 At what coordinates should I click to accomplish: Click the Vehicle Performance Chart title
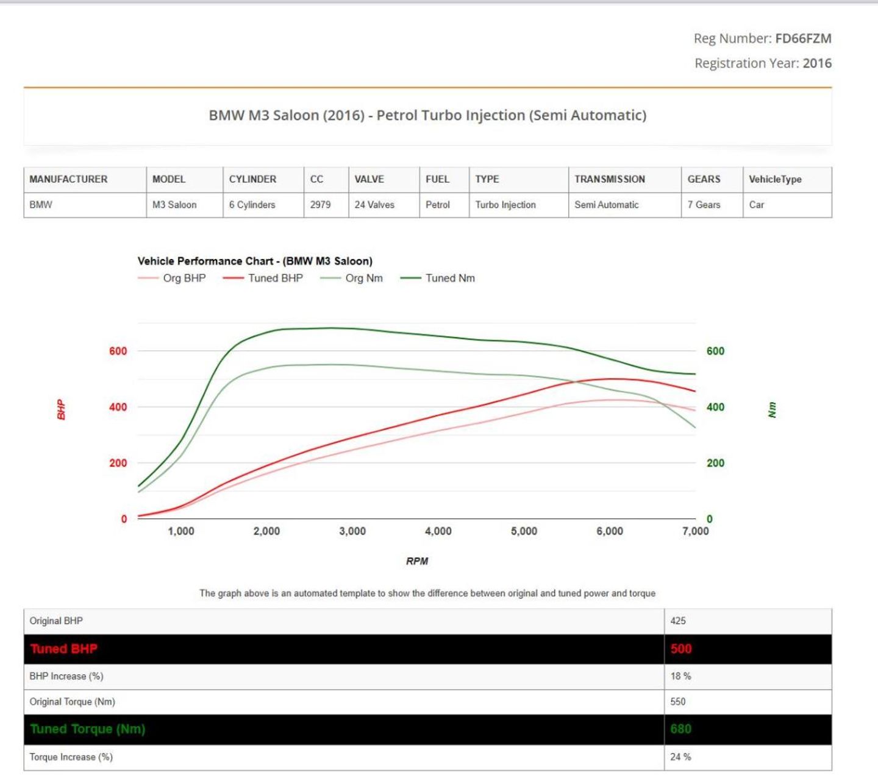pos(255,261)
